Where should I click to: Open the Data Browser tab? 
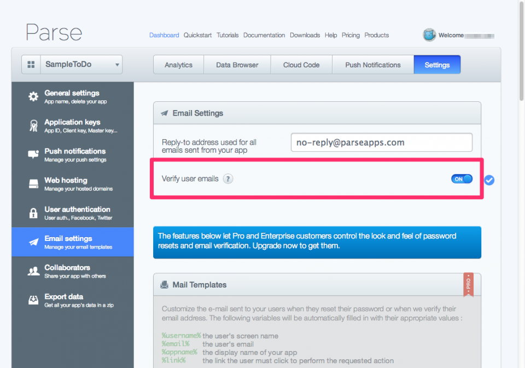(237, 65)
